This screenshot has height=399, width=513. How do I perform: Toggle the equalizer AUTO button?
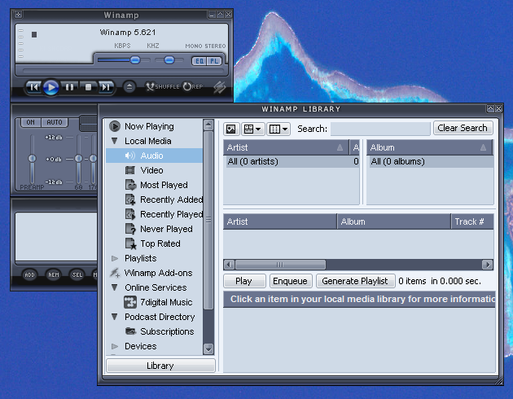(x=55, y=122)
